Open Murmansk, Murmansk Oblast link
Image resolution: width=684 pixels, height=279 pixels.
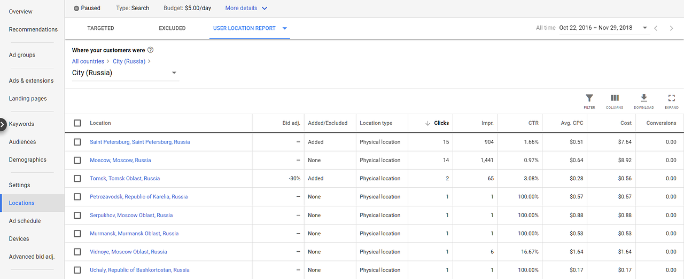134,234
